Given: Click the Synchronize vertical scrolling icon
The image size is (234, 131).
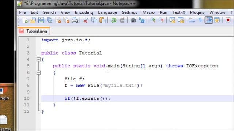Looking at the screenshot, I should (x=172, y=20).
